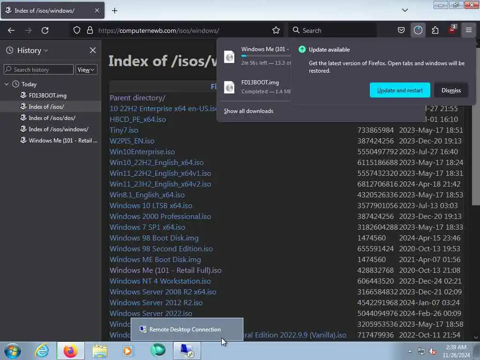Collapse the Today history group
The image size is (480, 360).
click(7, 84)
